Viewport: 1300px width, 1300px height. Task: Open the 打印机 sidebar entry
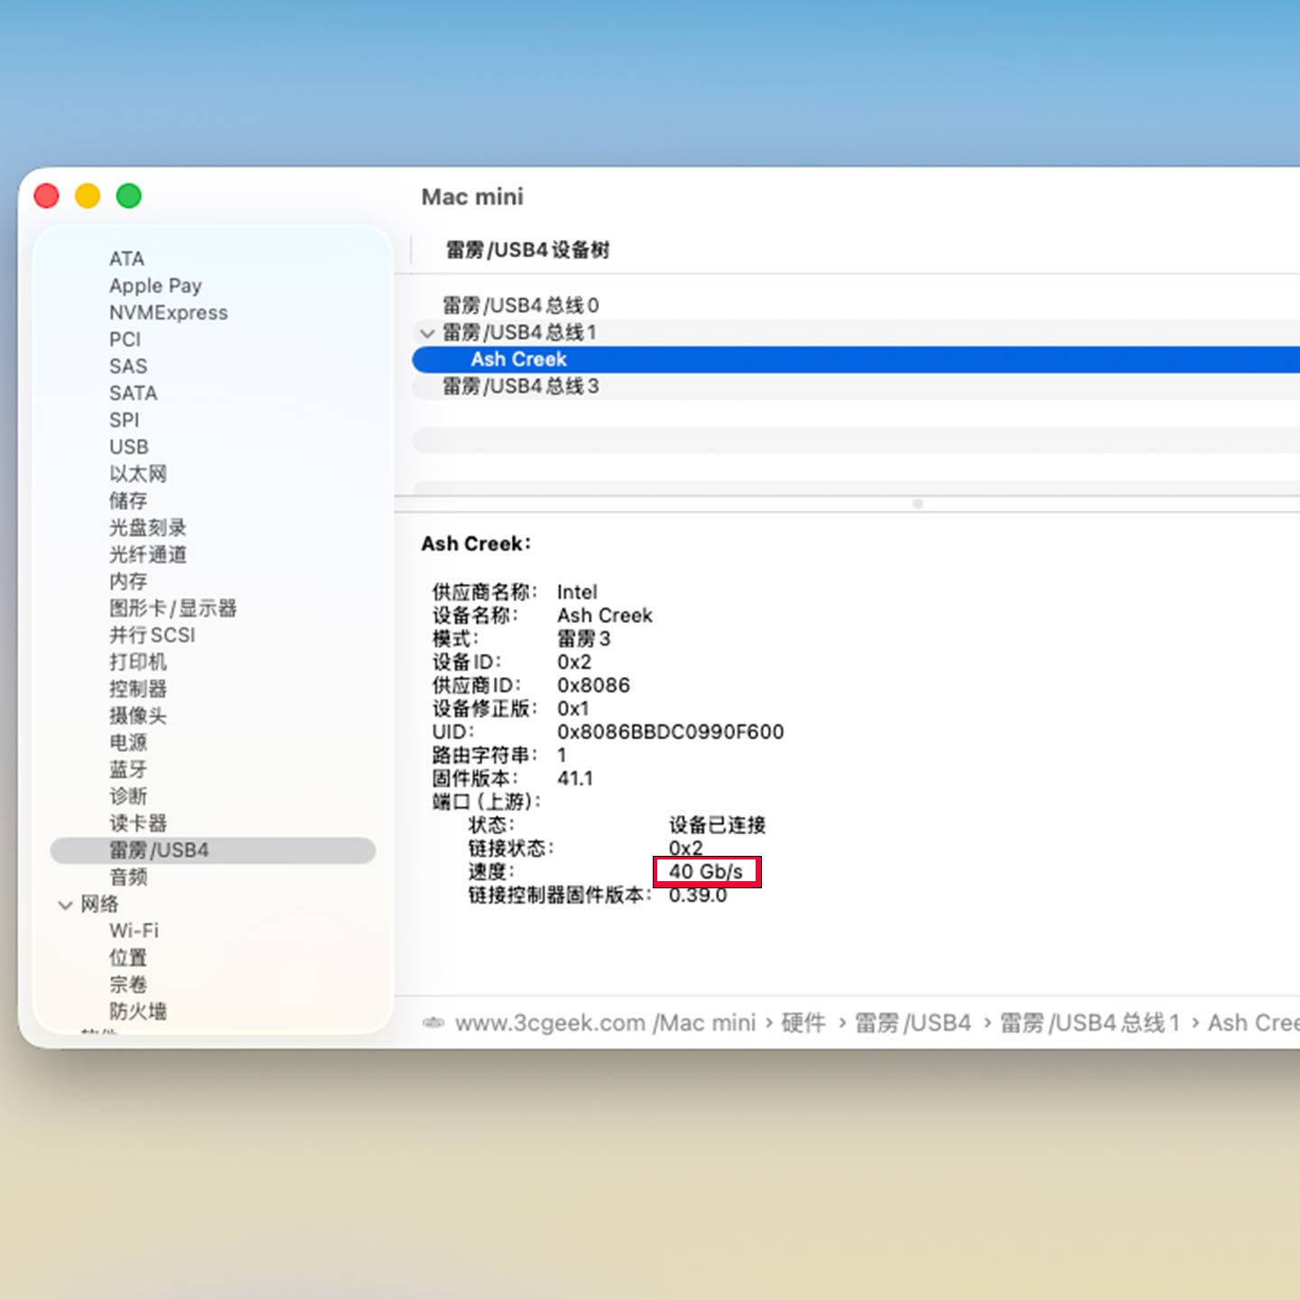[138, 663]
